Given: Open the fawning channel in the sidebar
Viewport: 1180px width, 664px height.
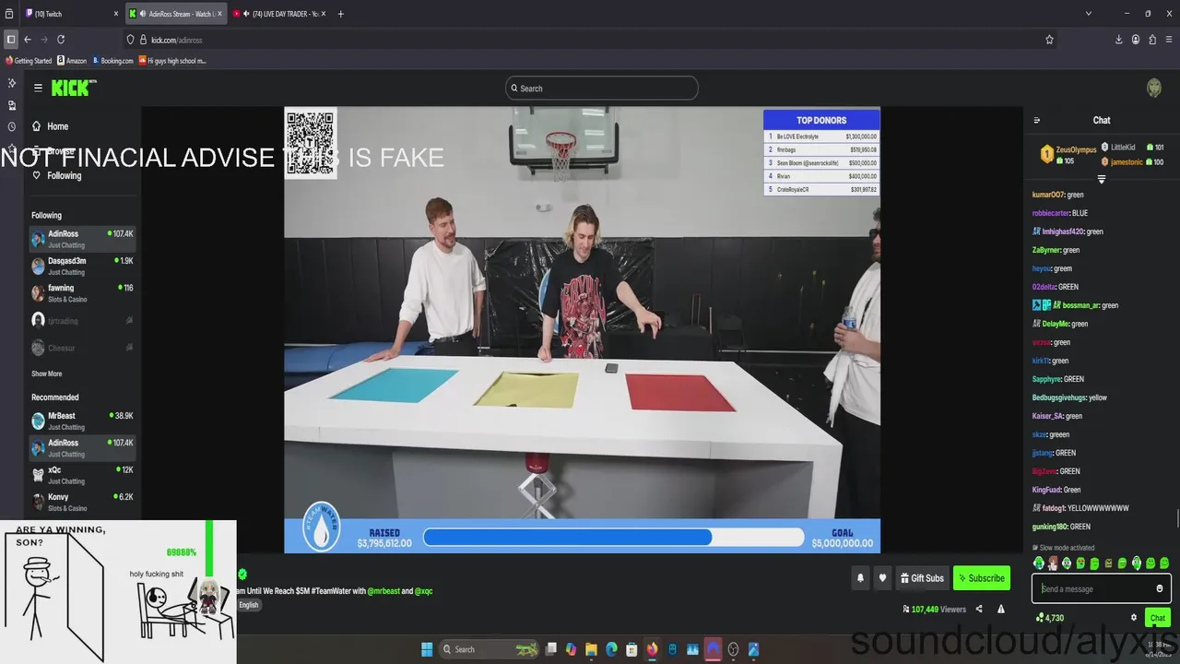Looking at the screenshot, I should (82, 292).
